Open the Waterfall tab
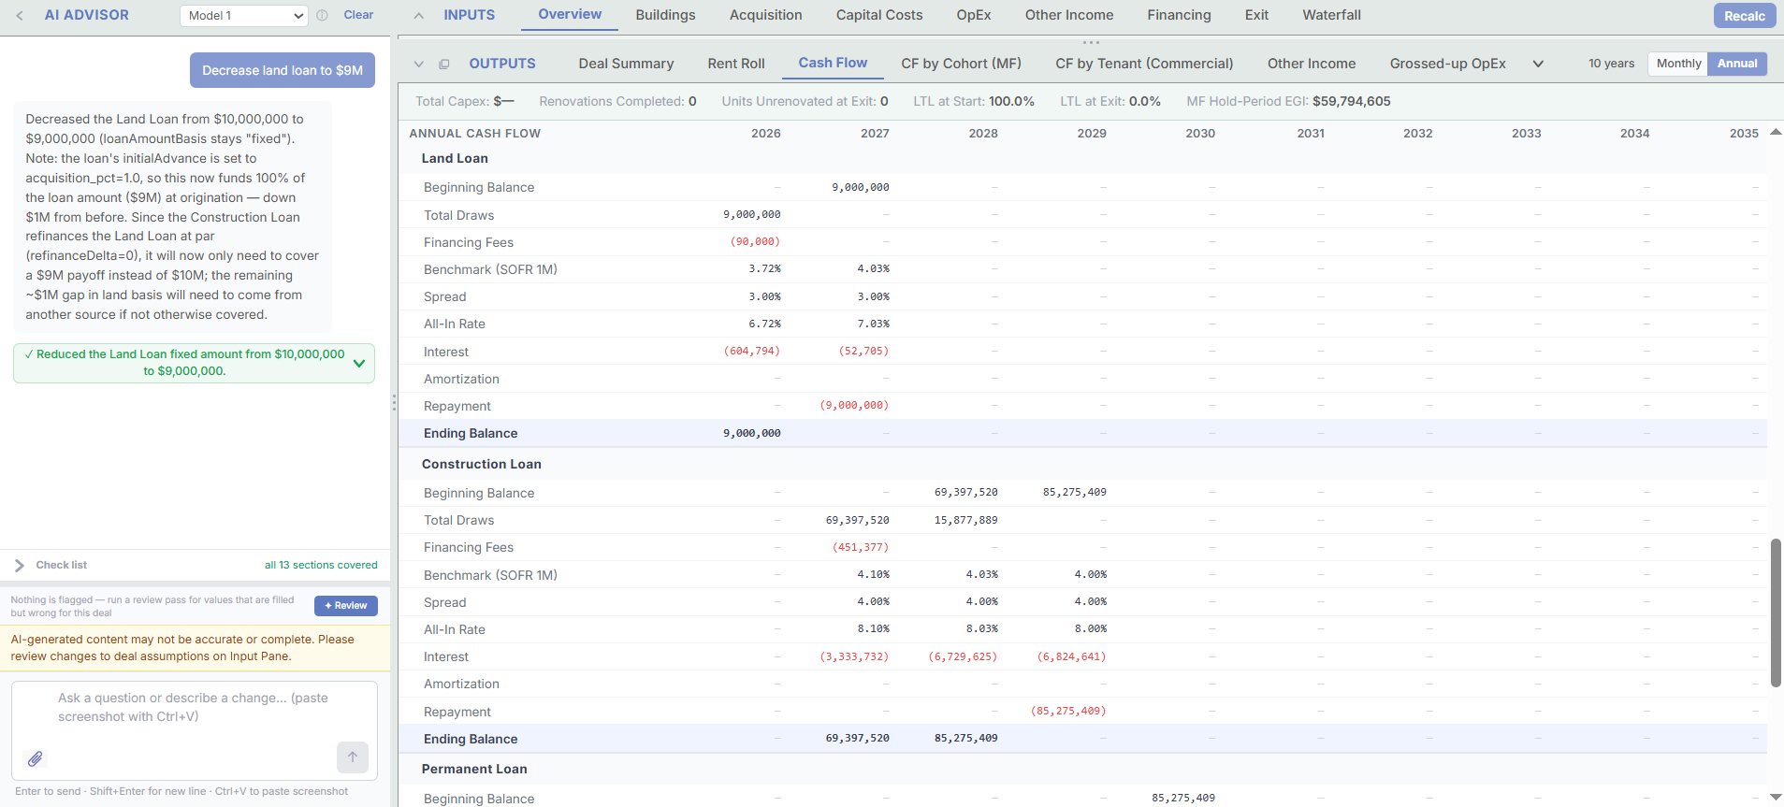 (1331, 15)
